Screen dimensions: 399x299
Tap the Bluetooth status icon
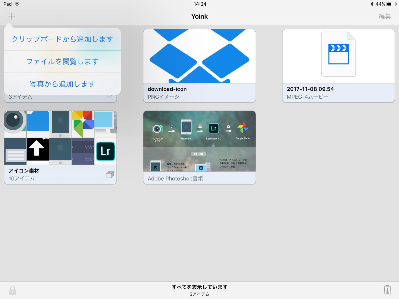(x=372, y=4)
